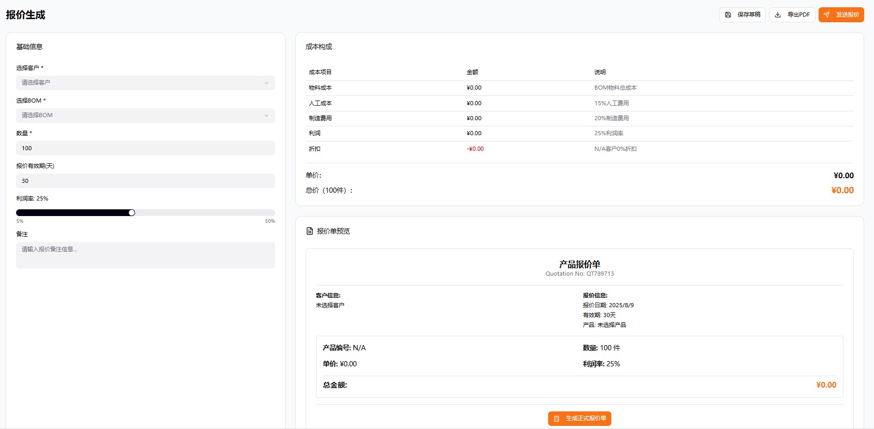Click the red 折扣 amount -¥0.00
The image size is (874, 429).
tap(475, 149)
